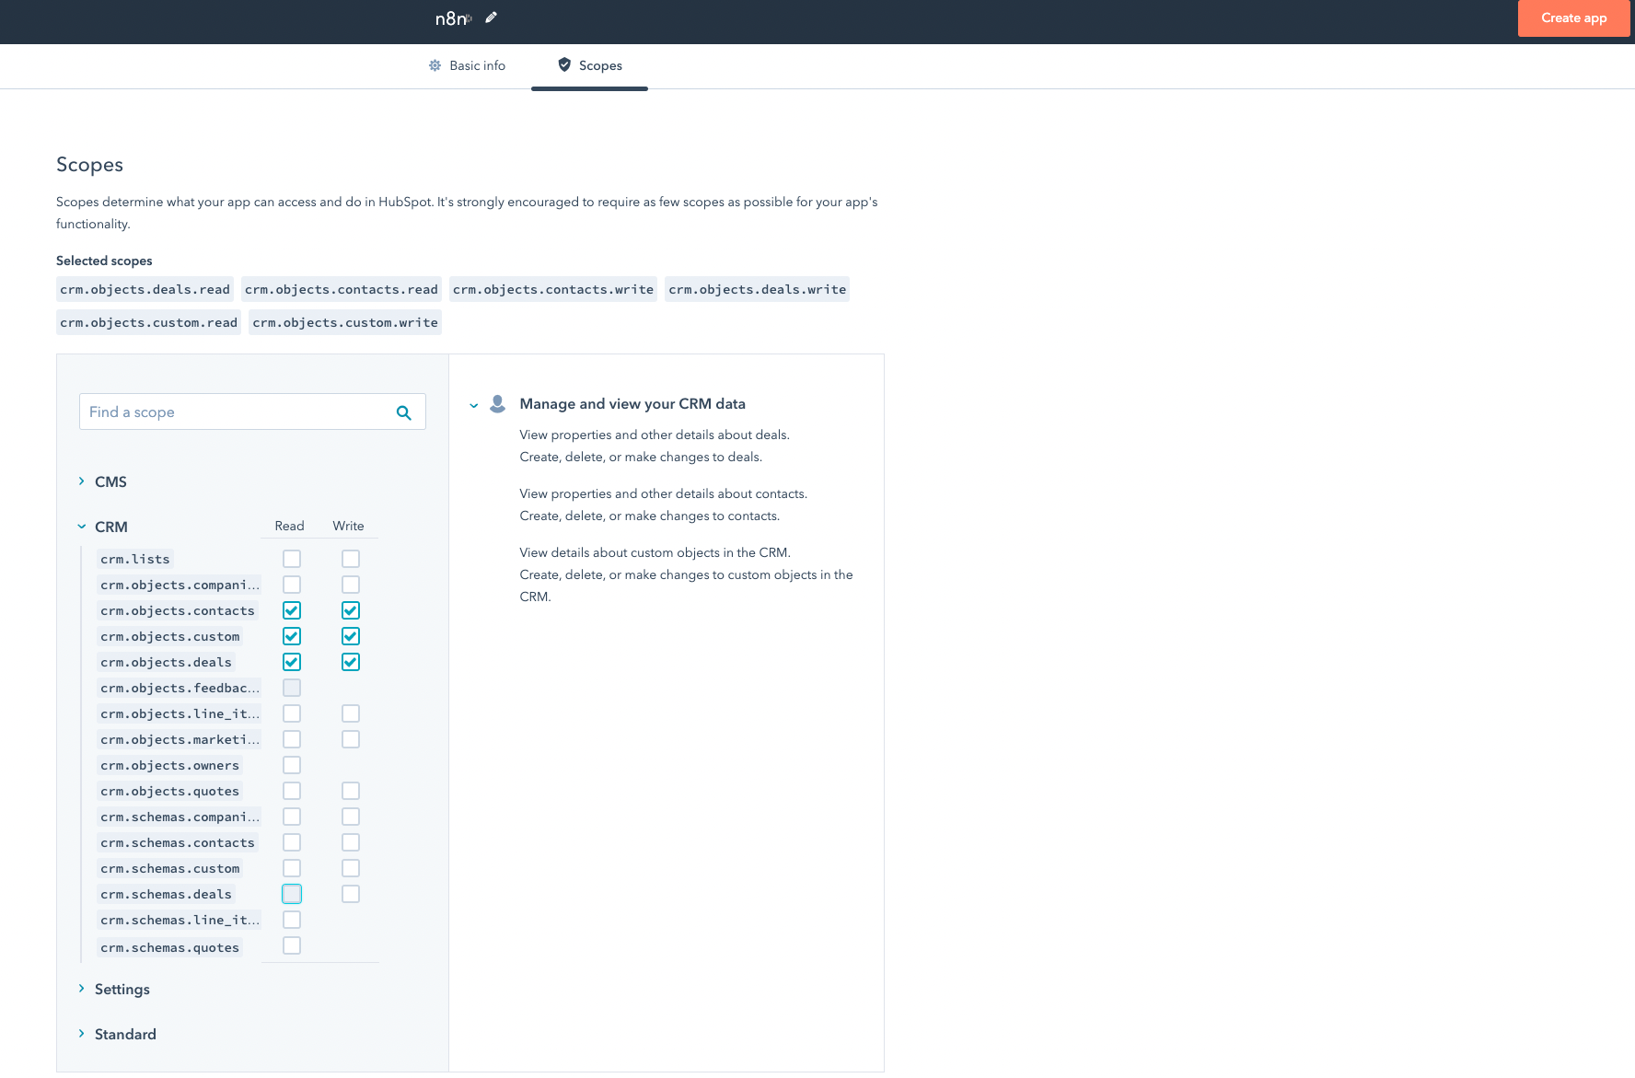Enable Write access for crm.schemas.deals
The height and width of the screenshot is (1078, 1635).
click(350, 893)
